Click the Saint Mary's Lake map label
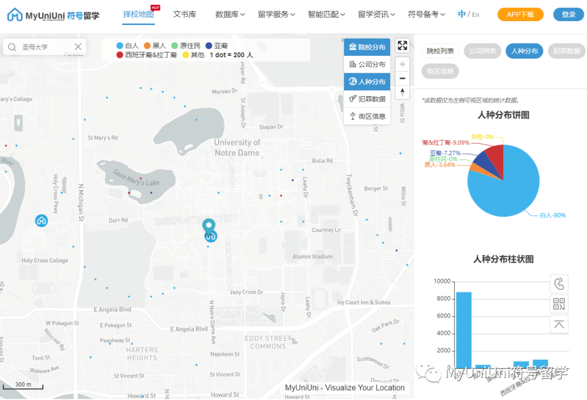Viewport: 587px width, 400px height. [136, 177]
